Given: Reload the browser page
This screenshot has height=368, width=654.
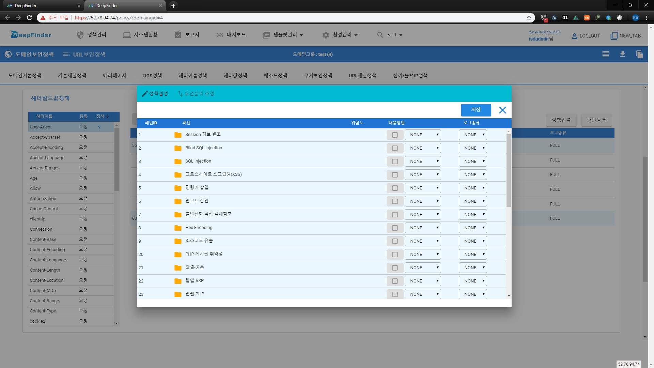Looking at the screenshot, I should pyautogui.click(x=29, y=18).
